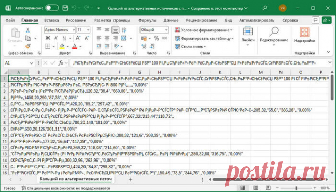
Task: Switch to the Вставка ribbon tab
Action: pyautogui.click(x=51, y=20)
